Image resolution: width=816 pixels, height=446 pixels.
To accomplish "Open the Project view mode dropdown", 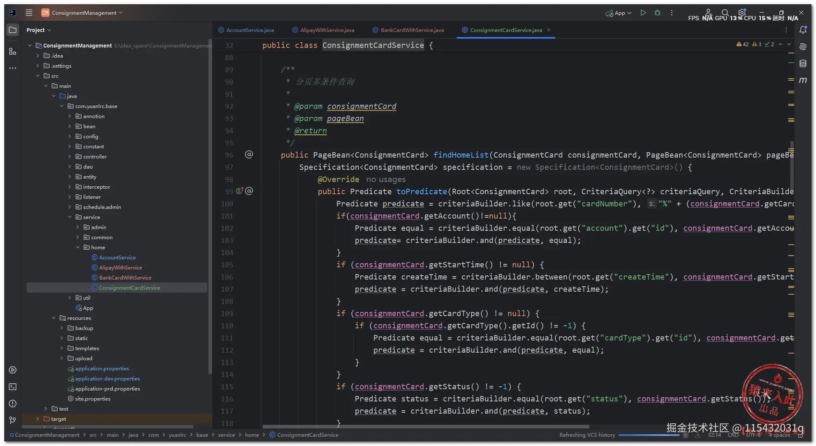I will coord(39,30).
